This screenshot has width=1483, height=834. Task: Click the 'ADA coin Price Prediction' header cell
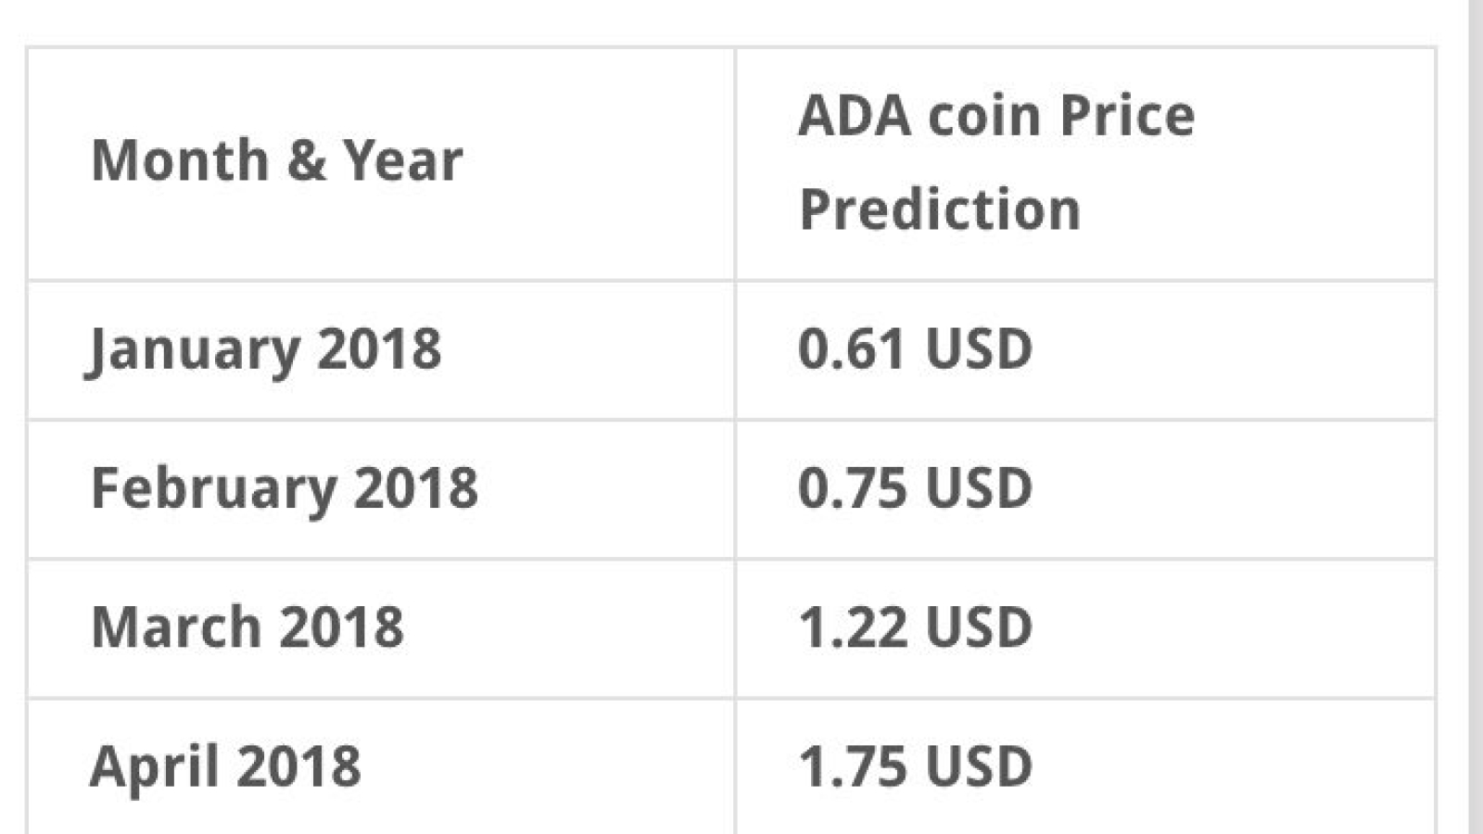[x=1085, y=164]
